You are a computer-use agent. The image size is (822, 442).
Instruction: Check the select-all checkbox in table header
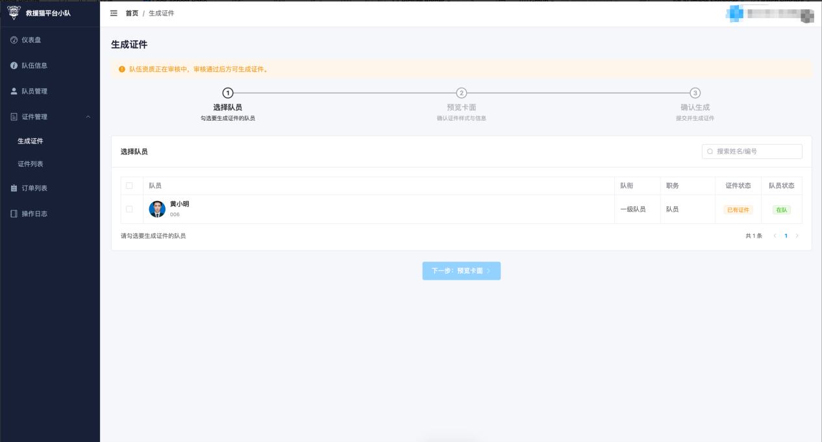(x=129, y=186)
